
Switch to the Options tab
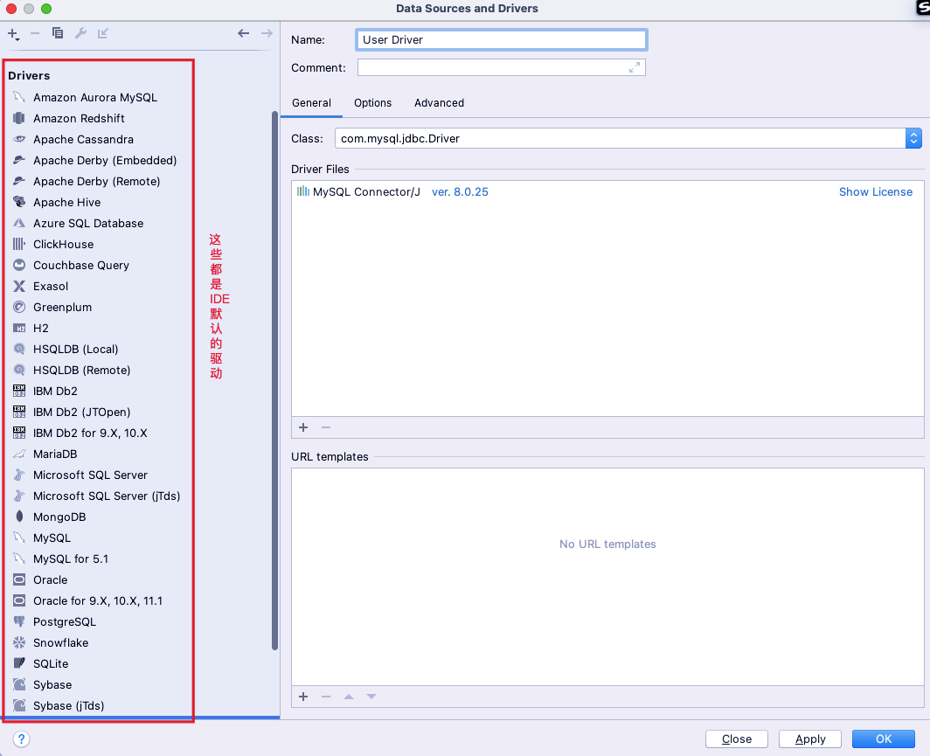click(x=372, y=102)
